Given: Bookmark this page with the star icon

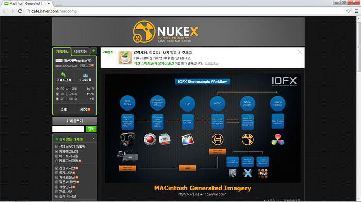Looking at the screenshot, I should [348, 11].
